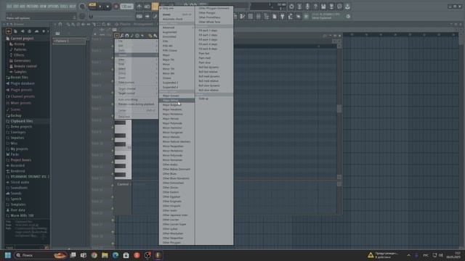Click the star favorites icon in browser toolbar

[x=44, y=31]
